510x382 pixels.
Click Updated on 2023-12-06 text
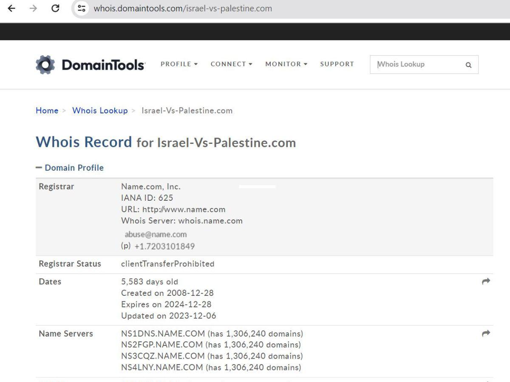tap(169, 316)
